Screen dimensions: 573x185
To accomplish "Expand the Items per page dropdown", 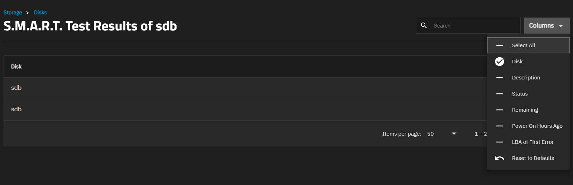I will [454, 134].
